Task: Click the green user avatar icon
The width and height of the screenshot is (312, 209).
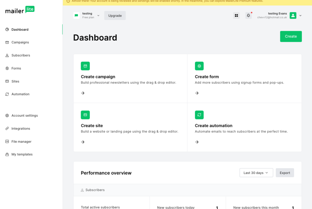Action: coord(293,16)
